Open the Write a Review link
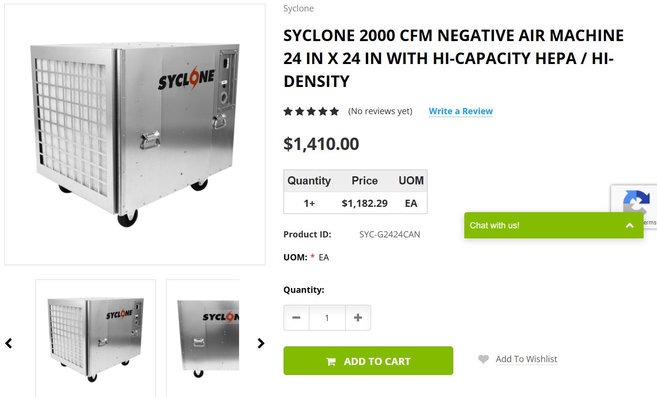The image size is (657, 397). tap(460, 111)
